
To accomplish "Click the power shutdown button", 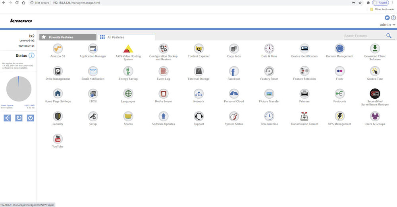I will click(x=31, y=118).
